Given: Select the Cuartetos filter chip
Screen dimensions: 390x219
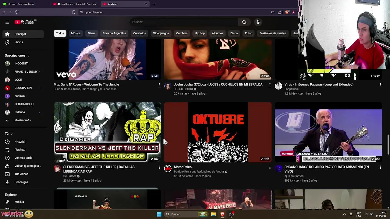Looking at the screenshot, I should (x=140, y=33).
